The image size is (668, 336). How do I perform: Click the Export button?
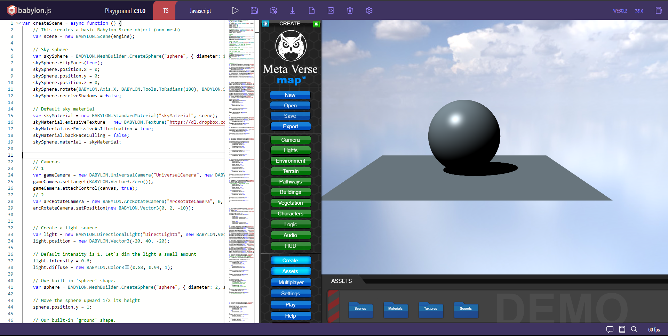pyautogui.click(x=290, y=126)
